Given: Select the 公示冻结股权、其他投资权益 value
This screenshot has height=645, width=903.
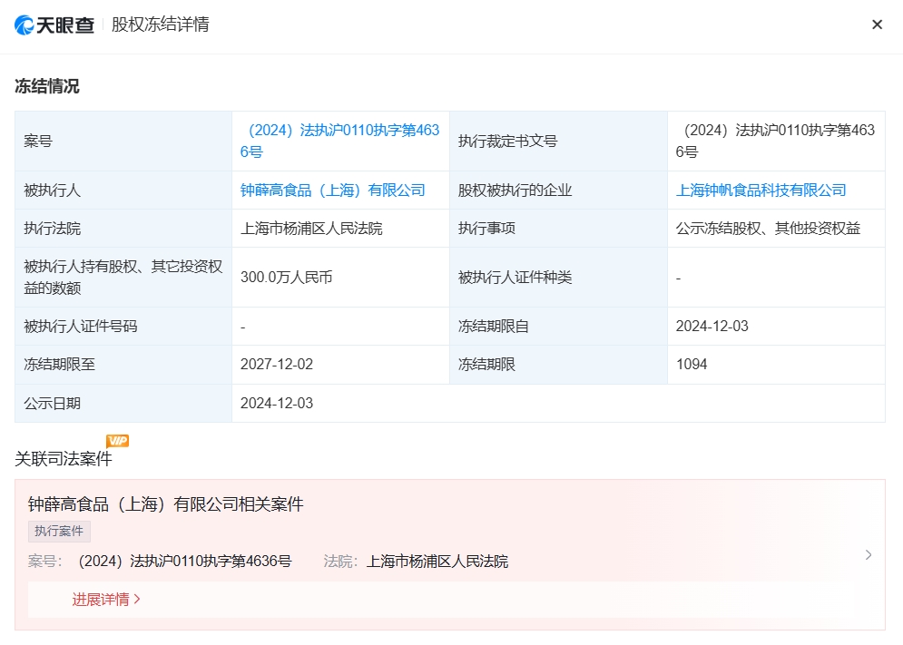Looking at the screenshot, I should (x=768, y=229).
